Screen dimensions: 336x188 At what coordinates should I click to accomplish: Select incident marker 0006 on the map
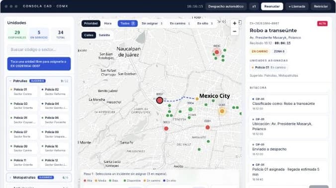(217, 52)
